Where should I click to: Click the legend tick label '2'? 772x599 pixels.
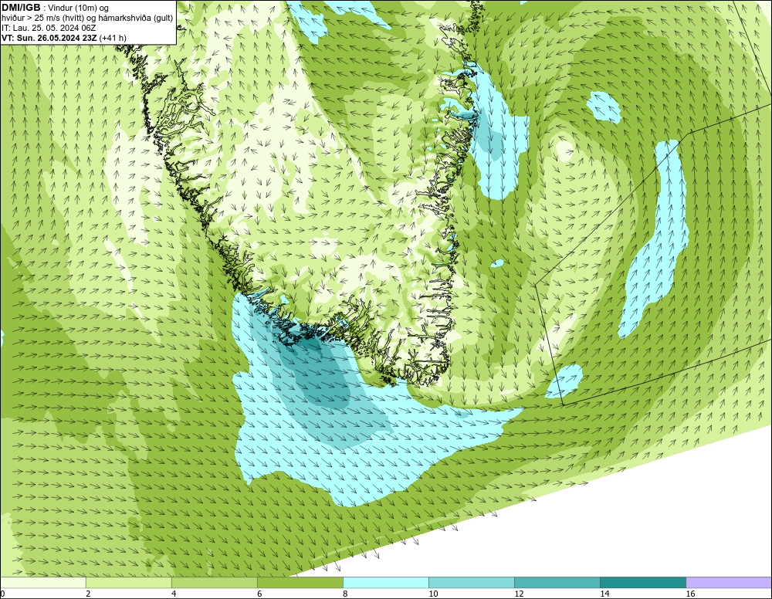coord(88,594)
